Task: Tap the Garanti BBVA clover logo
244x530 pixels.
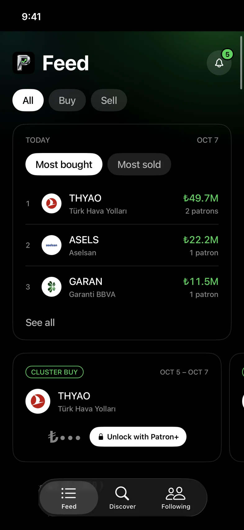Action: [x=52, y=287]
